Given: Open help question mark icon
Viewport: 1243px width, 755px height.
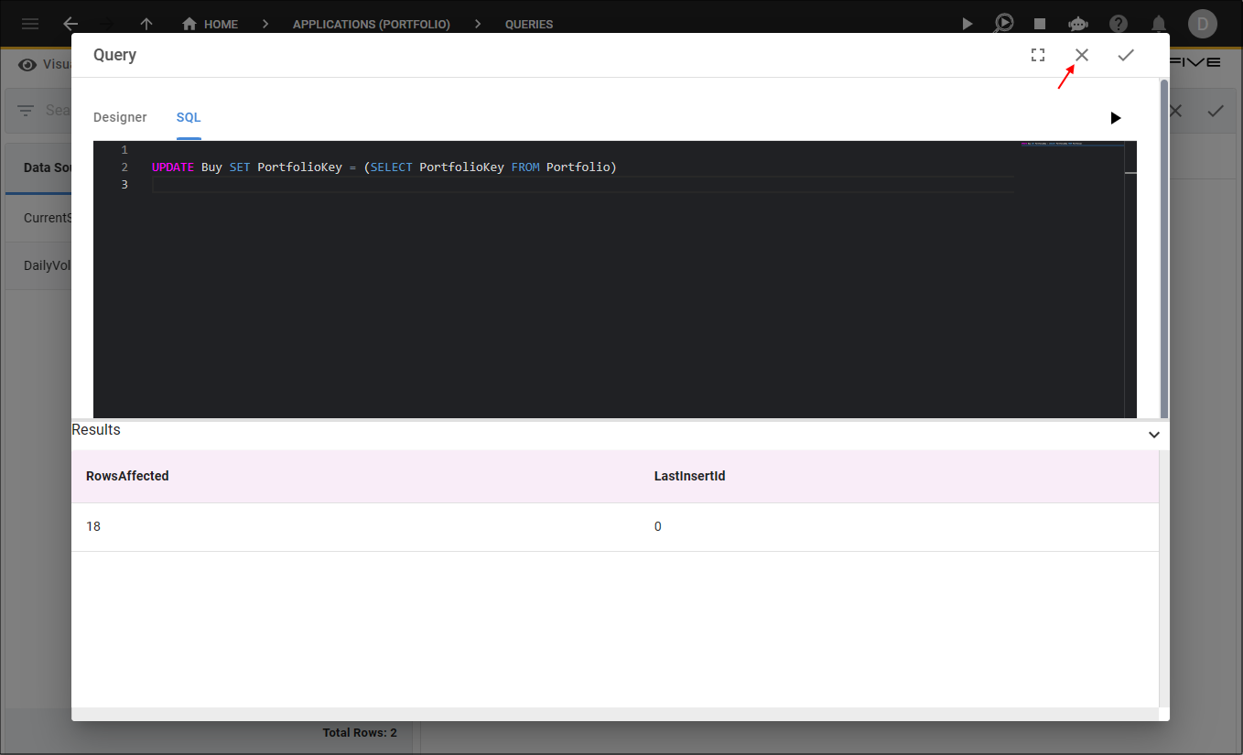Looking at the screenshot, I should [x=1119, y=24].
